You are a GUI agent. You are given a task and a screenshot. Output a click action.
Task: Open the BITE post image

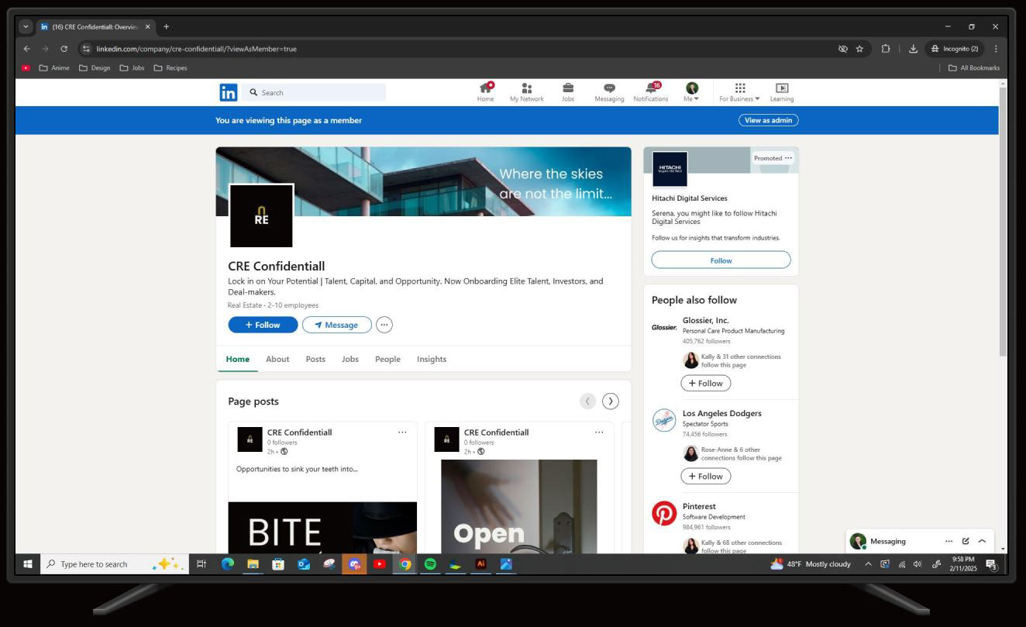tap(322, 528)
